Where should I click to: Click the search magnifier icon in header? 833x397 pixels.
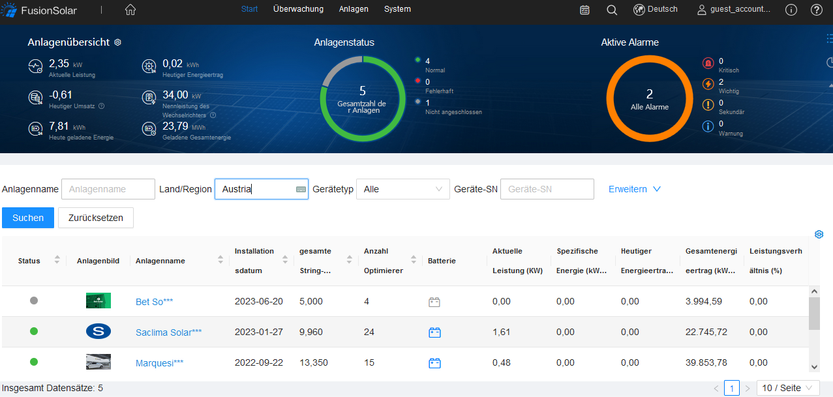611,10
